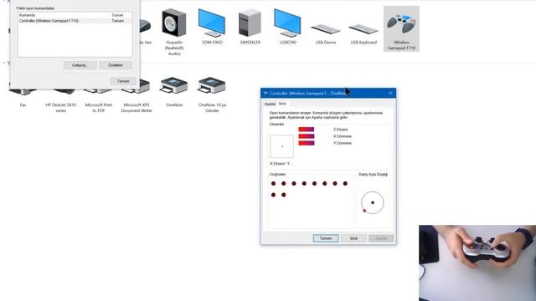Click the webcam video of hands holding the gamepad
This screenshot has height=301, width=536.
[x=477, y=263]
